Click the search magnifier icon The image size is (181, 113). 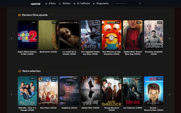pyautogui.click(x=140, y=4)
